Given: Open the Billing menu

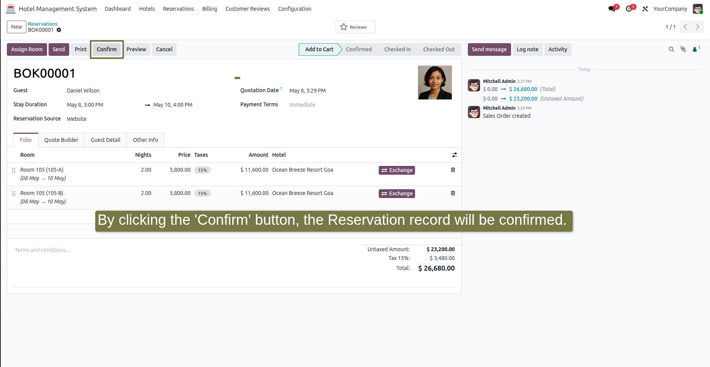Looking at the screenshot, I should (x=210, y=9).
